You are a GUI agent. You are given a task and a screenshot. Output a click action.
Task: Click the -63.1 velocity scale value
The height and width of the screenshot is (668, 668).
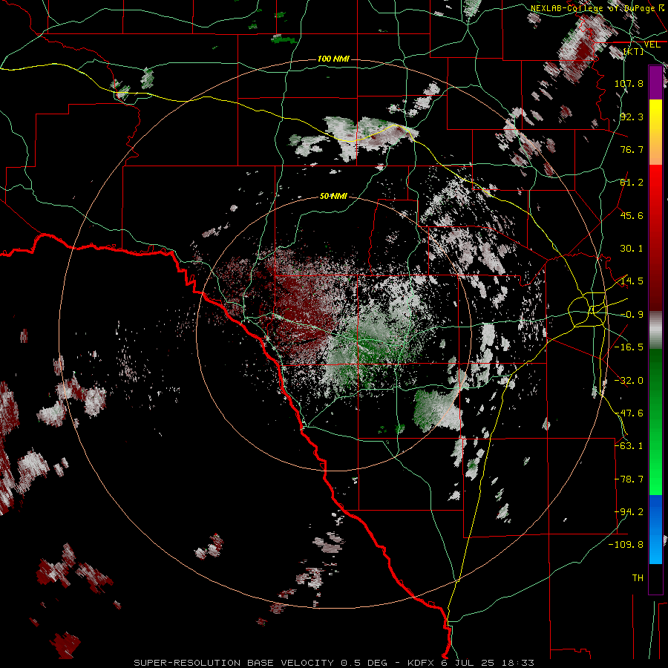pyautogui.click(x=629, y=446)
